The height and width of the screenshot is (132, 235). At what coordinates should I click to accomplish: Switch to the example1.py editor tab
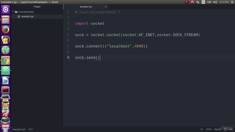(86, 7)
